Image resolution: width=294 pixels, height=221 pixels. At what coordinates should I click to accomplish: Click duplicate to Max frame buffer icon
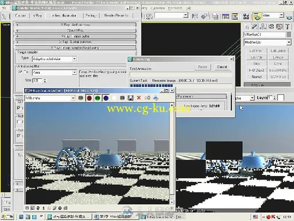click(x=148, y=98)
